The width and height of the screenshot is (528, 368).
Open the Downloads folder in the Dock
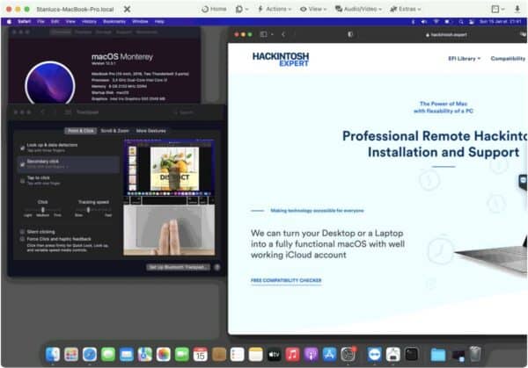438,354
